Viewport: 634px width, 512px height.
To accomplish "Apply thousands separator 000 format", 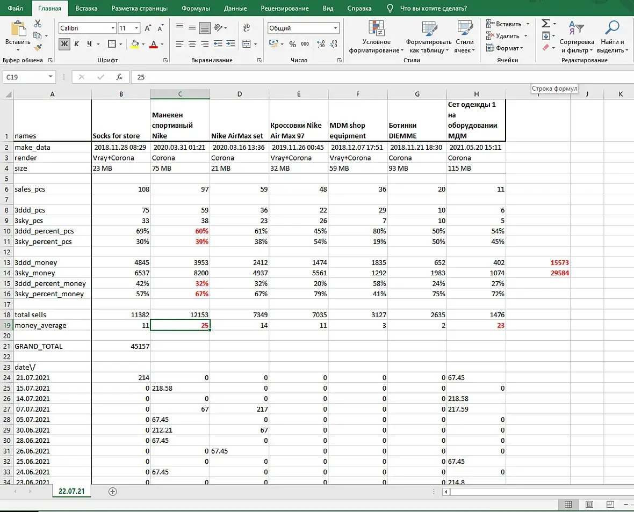I will pos(305,44).
